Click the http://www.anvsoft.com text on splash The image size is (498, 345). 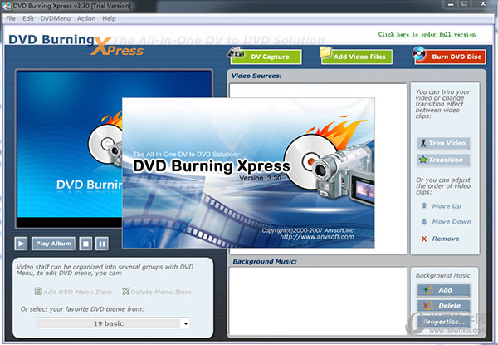(x=317, y=237)
